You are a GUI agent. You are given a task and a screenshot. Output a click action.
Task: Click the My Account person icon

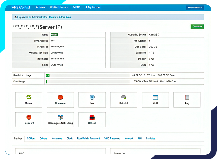tap(86, 8)
